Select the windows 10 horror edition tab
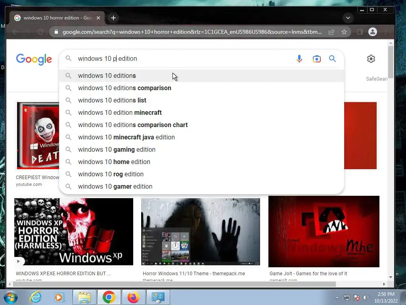 57,18
